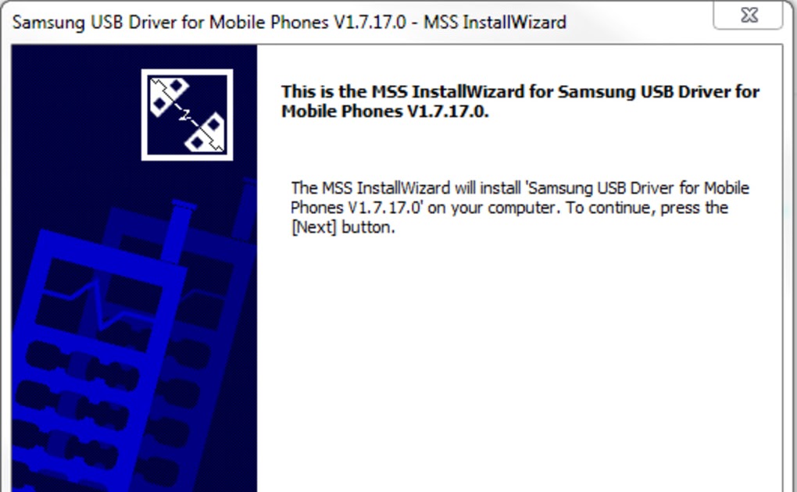
Task: Click the install description paragraph
Action: [x=520, y=208]
